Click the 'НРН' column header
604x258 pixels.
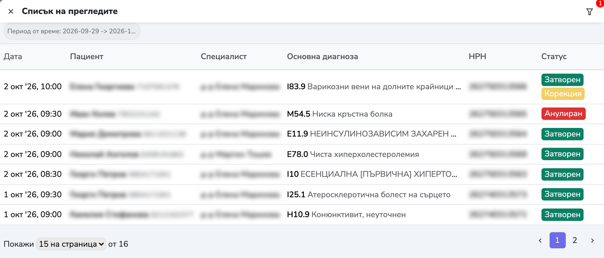point(477,56)
